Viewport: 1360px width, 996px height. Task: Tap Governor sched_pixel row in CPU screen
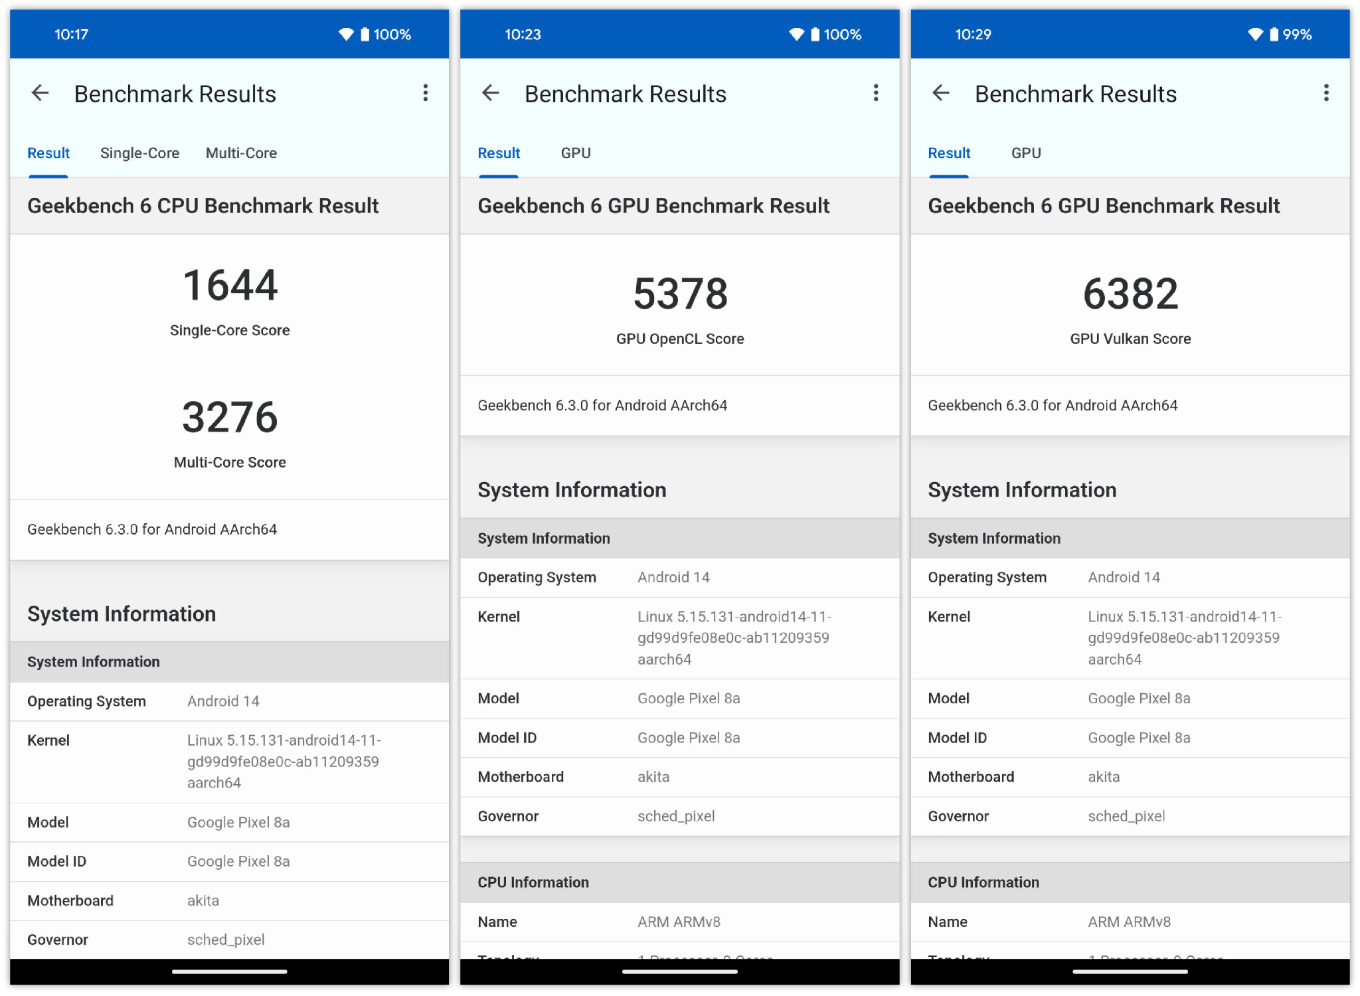[x=230, y=940]
